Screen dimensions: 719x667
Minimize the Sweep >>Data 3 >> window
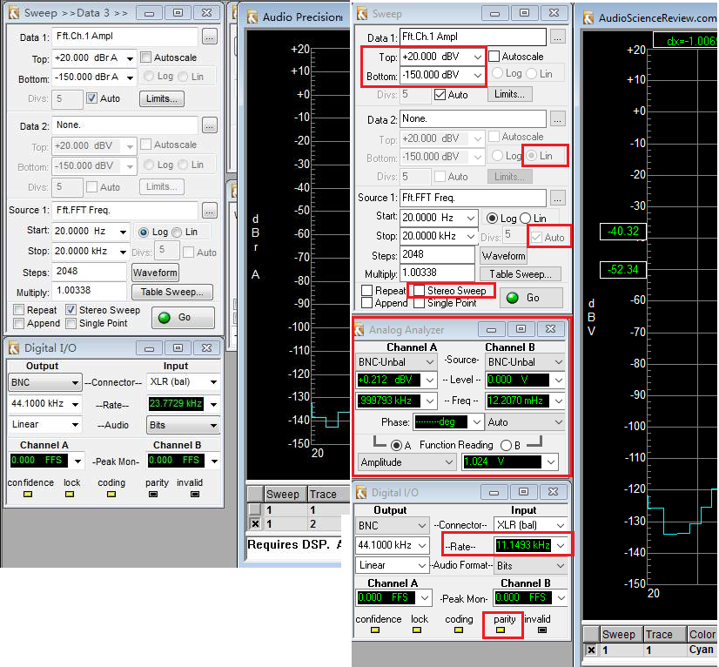[149, 13]
